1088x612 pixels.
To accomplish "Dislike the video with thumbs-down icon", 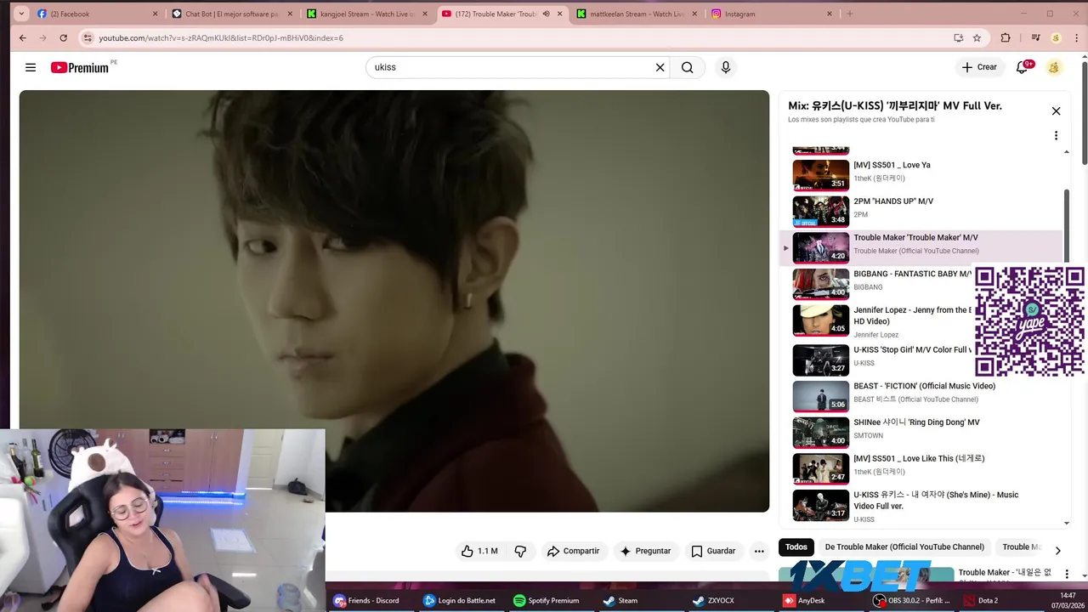I will click(520, 551).
